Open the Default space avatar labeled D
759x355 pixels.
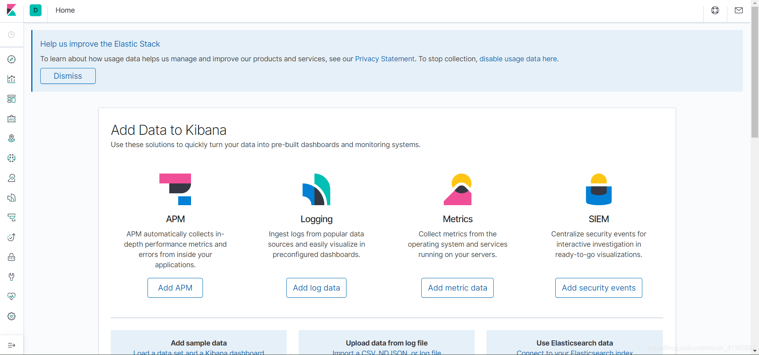(36, 10)
